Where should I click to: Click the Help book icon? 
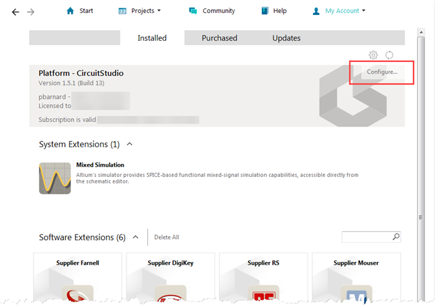pos(265,11)
